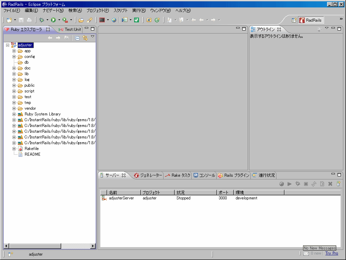Viewport: 346px width, 260px height.
Task: Click the Debug bug icon in main toolbar
Action: 42,20
